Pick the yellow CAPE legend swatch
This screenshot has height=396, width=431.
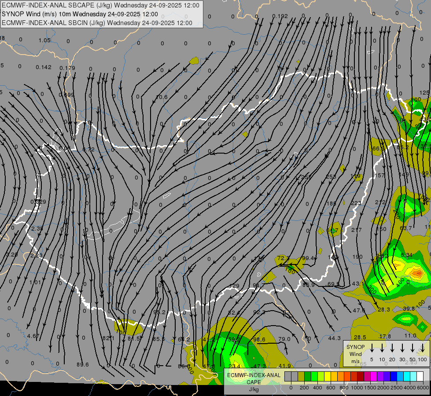tap(328, 377)
